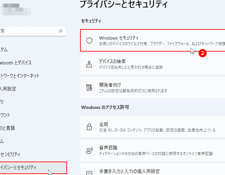Open 手書き入力と入力の個人用設定

coord(152,169)
